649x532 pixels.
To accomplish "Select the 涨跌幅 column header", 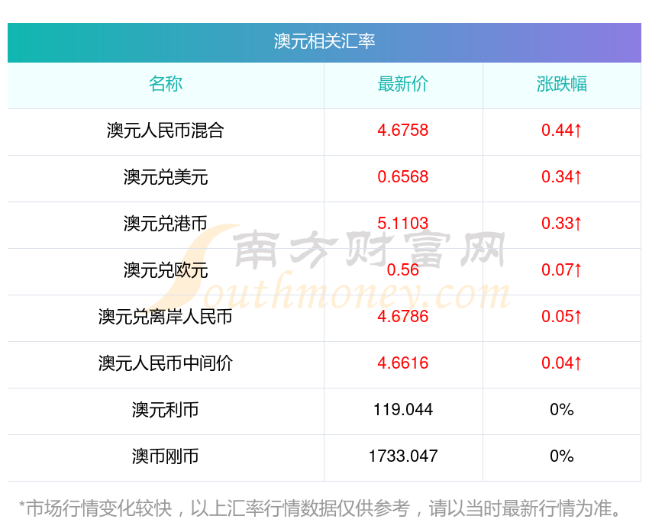I will tap(562, 84).
